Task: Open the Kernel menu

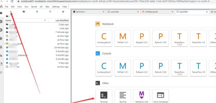Action: [34, 7]
